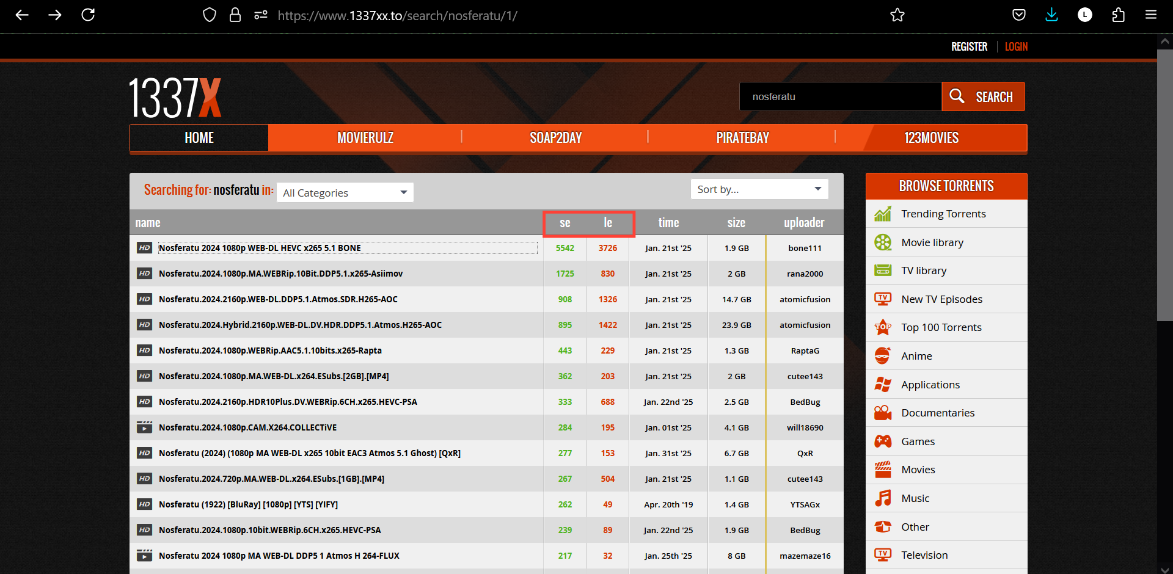Click the Television sidebar icon
This screenshot has height=574, width=1173.
coord(883,555)
